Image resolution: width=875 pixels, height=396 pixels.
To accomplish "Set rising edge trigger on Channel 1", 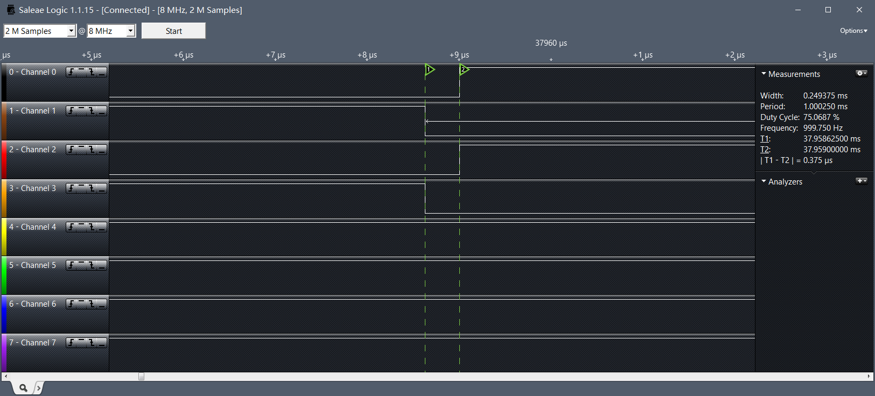I will [71, 111].
